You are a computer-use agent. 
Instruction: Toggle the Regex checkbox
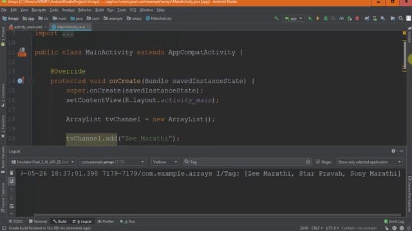(317, 162)
